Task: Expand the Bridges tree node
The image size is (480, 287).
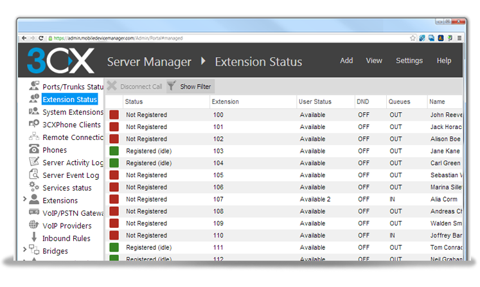Action: click(24, 250)
